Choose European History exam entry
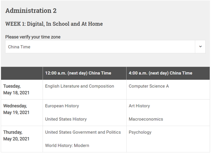 point(62,106)
